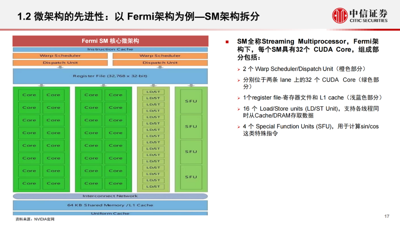Select the Instruction Cache bar

click(110, 50)
